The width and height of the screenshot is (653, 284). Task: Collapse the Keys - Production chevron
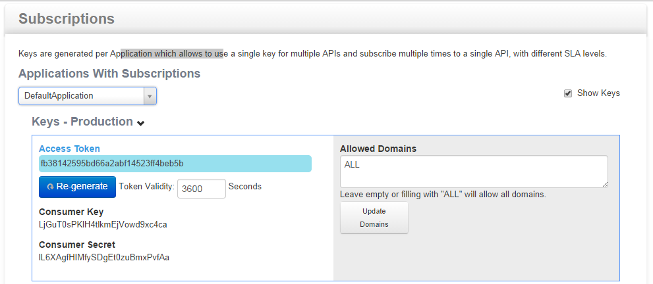click(x=141, y=123)
